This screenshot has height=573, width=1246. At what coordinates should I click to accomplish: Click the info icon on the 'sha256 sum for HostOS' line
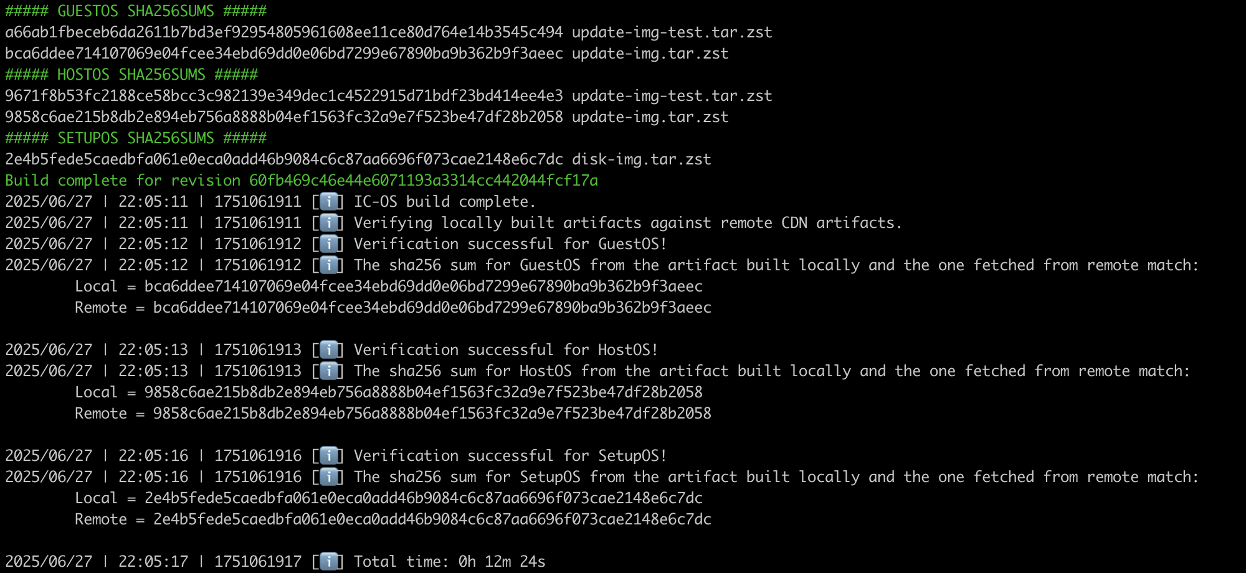pos(328,371)
